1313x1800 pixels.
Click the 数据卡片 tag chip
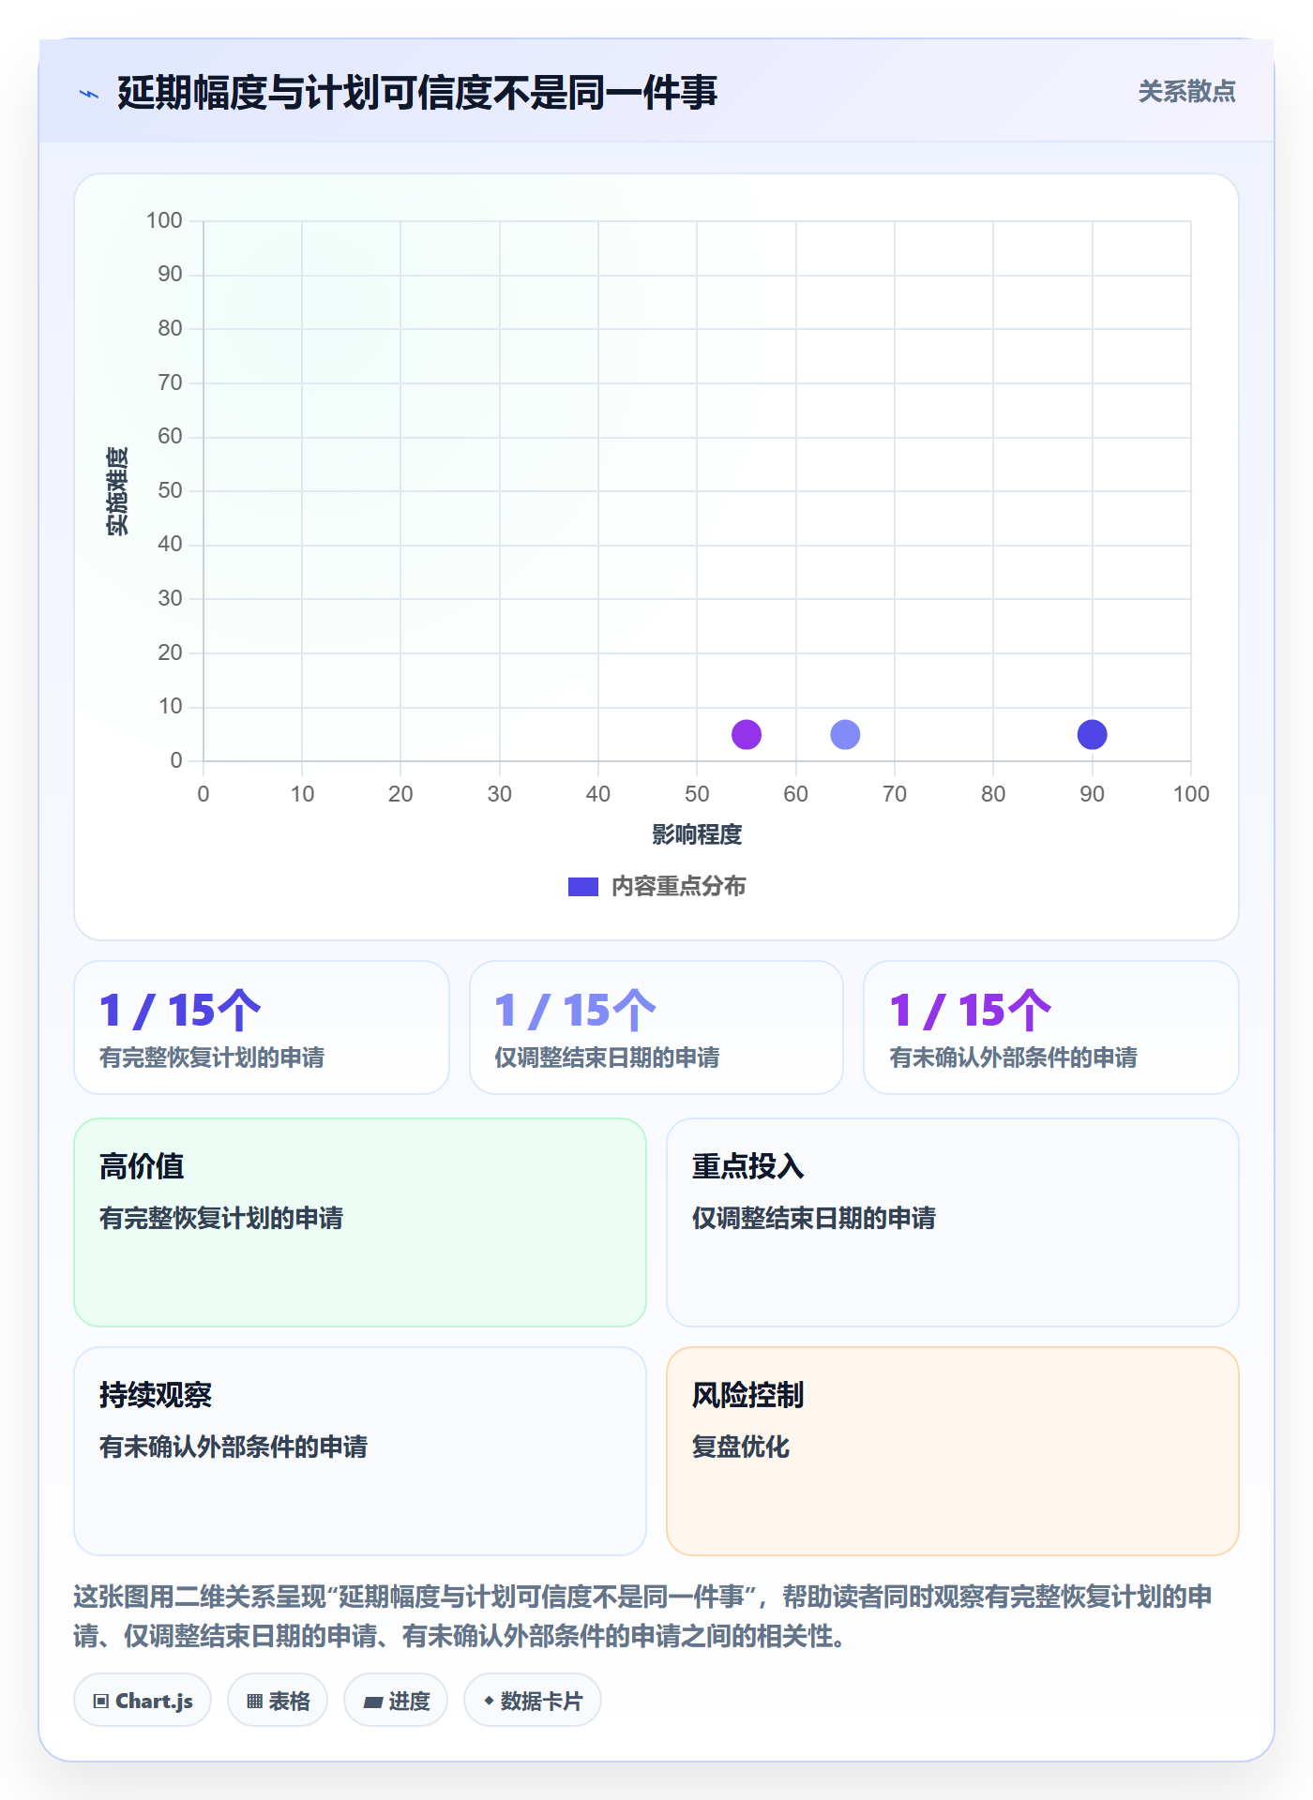pos(533,1700)
